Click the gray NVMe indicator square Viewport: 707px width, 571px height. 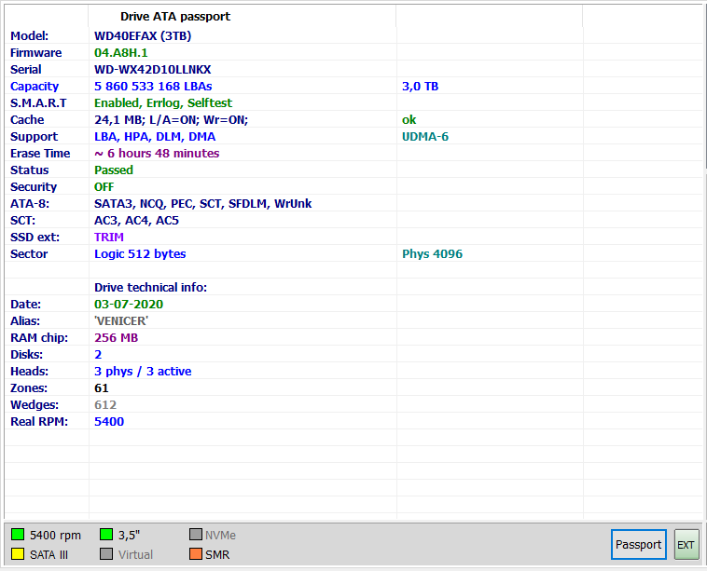click(196, 535)
